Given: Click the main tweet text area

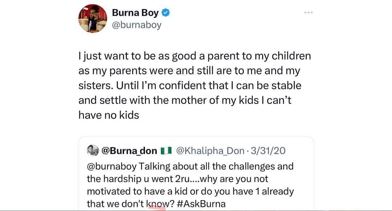Looking at the screenshot, I should tap(194, 85).
